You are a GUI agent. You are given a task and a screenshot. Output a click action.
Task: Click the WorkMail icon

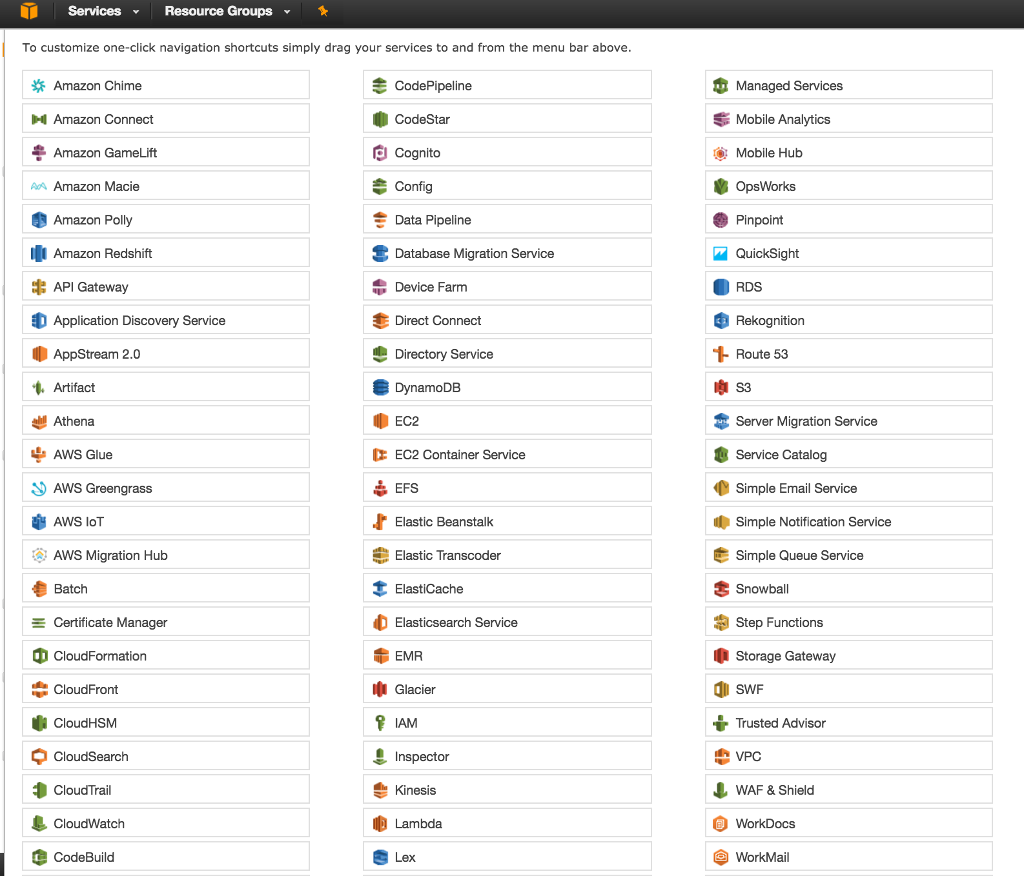click(721, 857)
